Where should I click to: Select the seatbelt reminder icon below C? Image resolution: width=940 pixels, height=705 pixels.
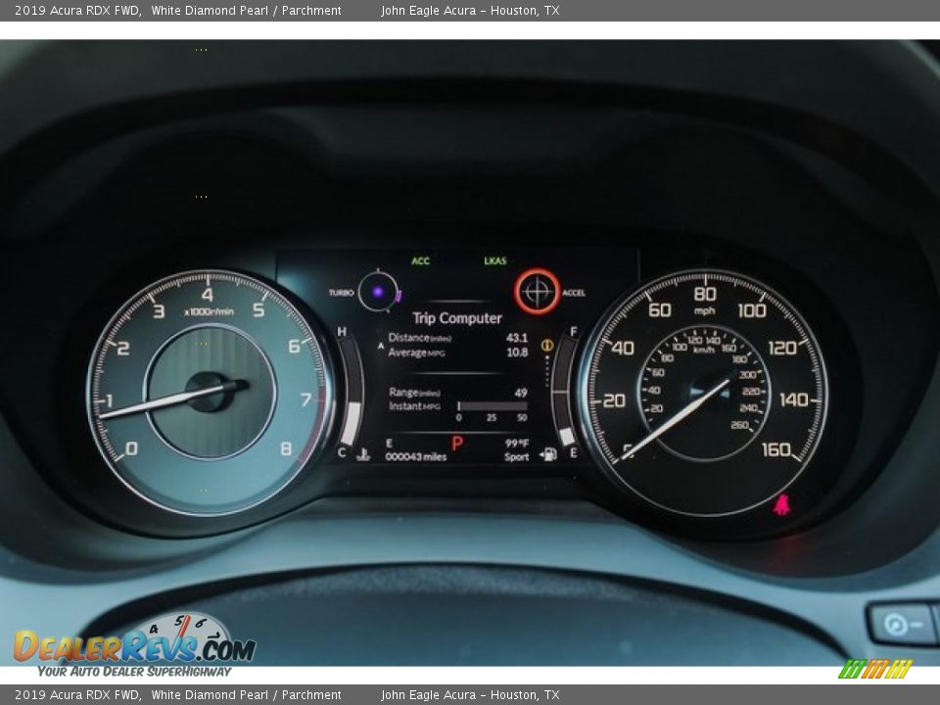(362, 452)
